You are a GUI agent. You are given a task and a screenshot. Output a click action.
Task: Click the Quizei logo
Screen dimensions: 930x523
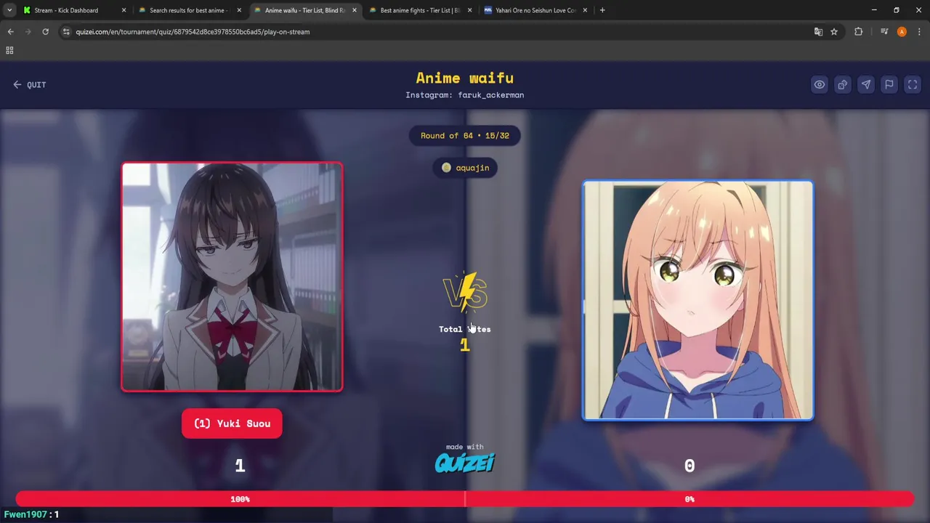pos(465,463)
